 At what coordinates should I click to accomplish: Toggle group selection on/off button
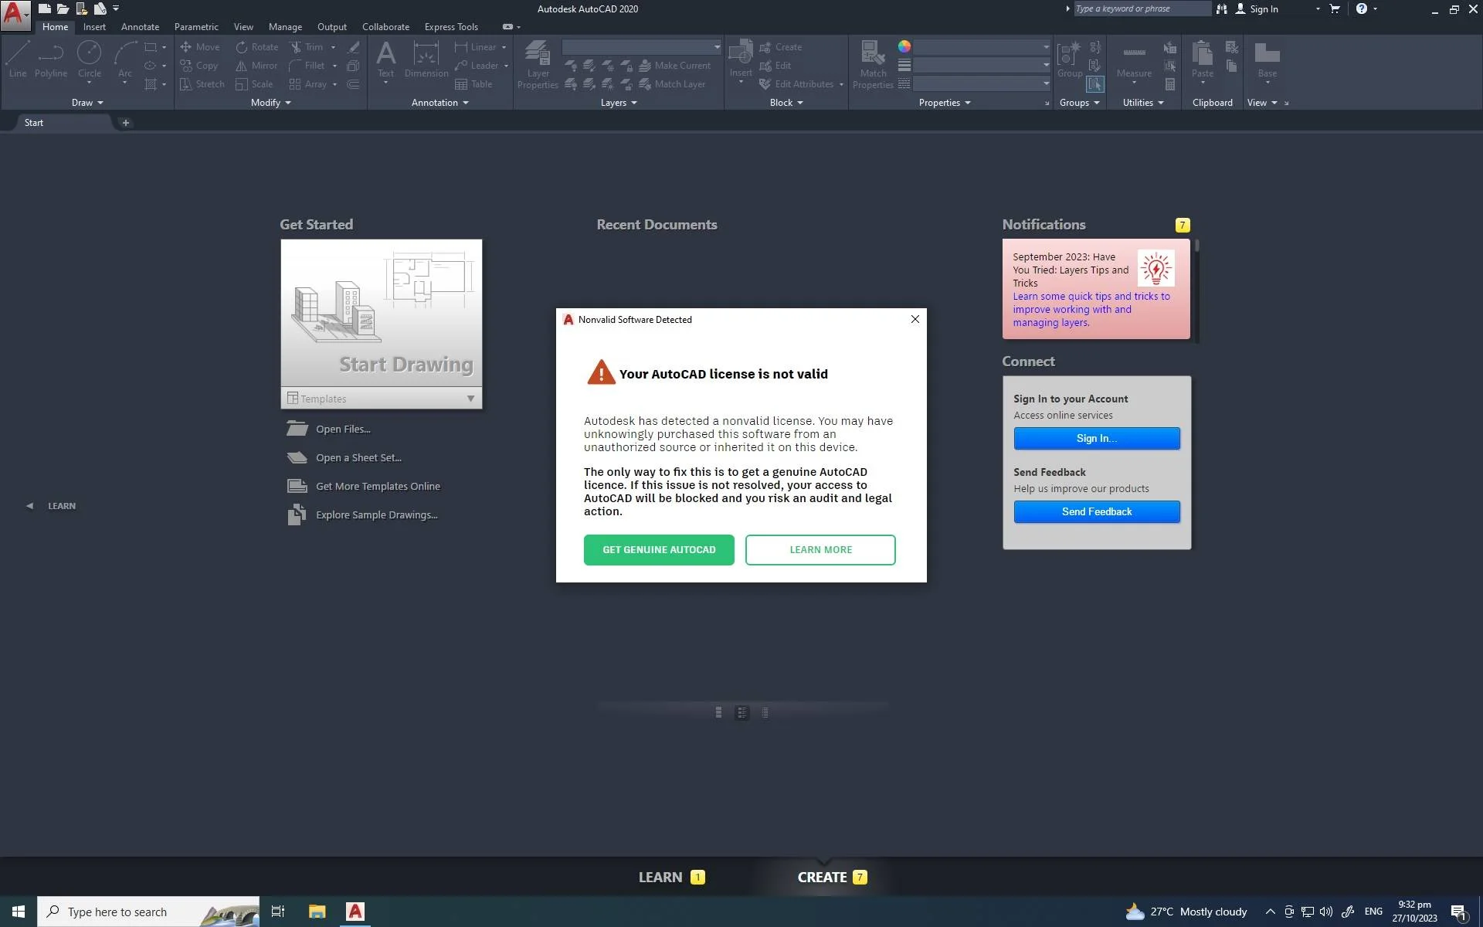[1094, 84]
